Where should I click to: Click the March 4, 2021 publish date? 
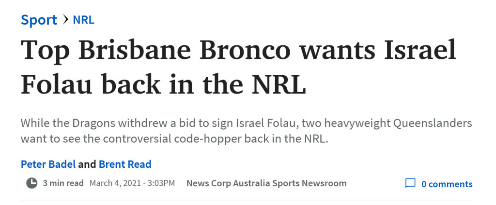pyautogui.click(x=115, y=183)
